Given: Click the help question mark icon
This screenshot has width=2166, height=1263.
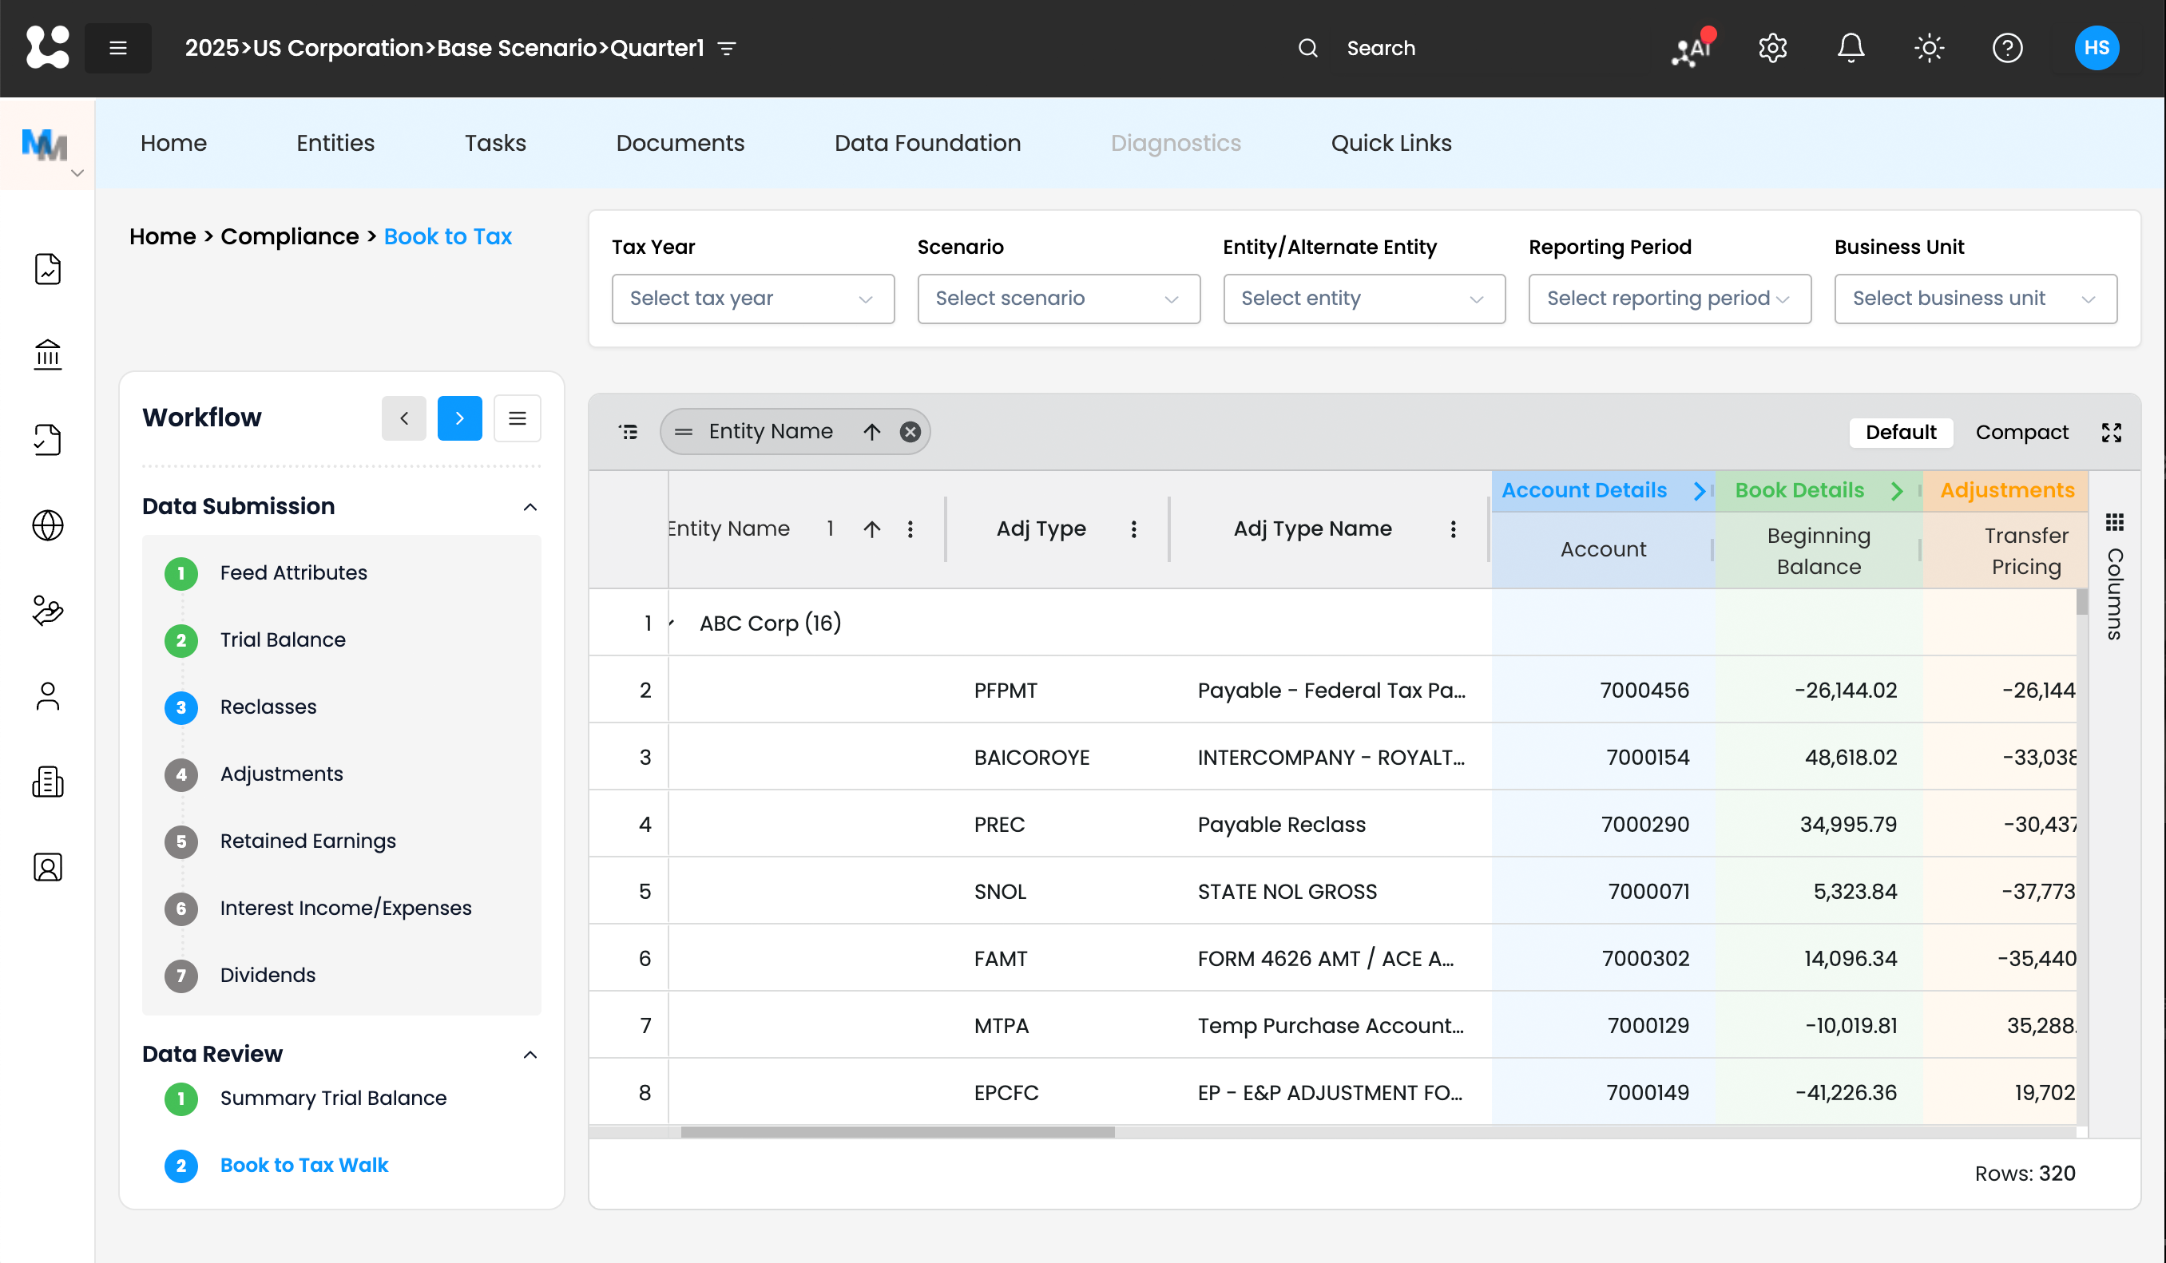Looking at the screenshot, I should [2007, 48].
